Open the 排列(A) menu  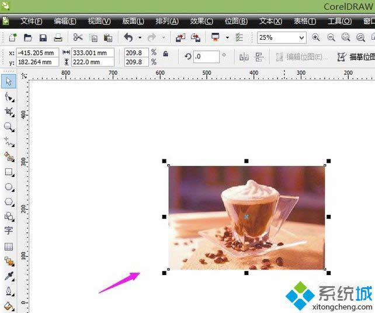167,21
